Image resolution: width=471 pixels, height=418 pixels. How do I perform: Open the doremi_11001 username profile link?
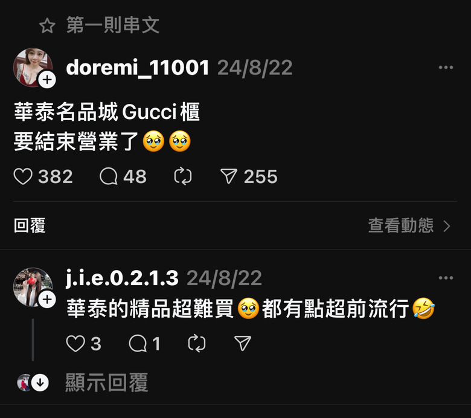(137, 68)
